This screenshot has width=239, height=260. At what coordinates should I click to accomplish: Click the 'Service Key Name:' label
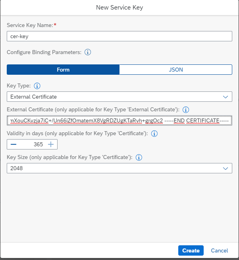pyautogui.click(x=30, y=25)
